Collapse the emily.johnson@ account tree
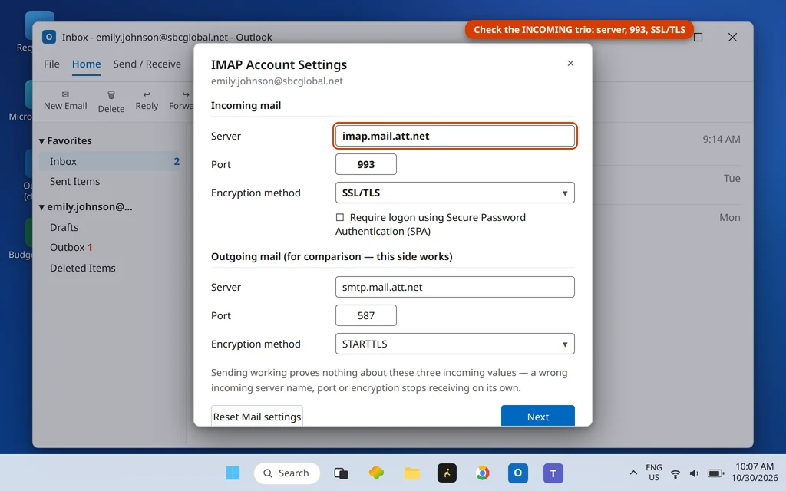Image resolution: width=786 pixels, height=491 pixels. [x=41, y=207]
